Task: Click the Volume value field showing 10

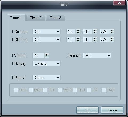Action: (38, 55)
